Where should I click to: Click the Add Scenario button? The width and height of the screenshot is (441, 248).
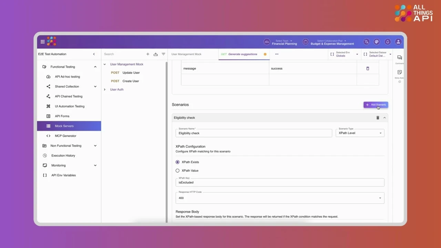click(376, 105)
